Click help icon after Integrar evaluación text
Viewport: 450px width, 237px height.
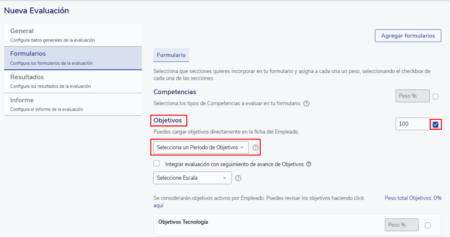[309, 164]
